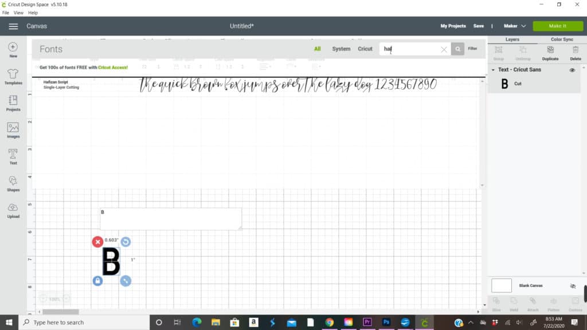Viewport: 587px width, 330px height.
Task: Delete the selected layer
Action: pos(576,53)
